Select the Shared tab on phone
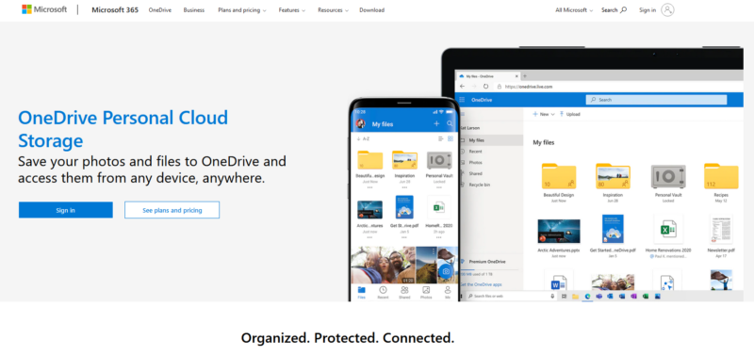 pos(404,293)
